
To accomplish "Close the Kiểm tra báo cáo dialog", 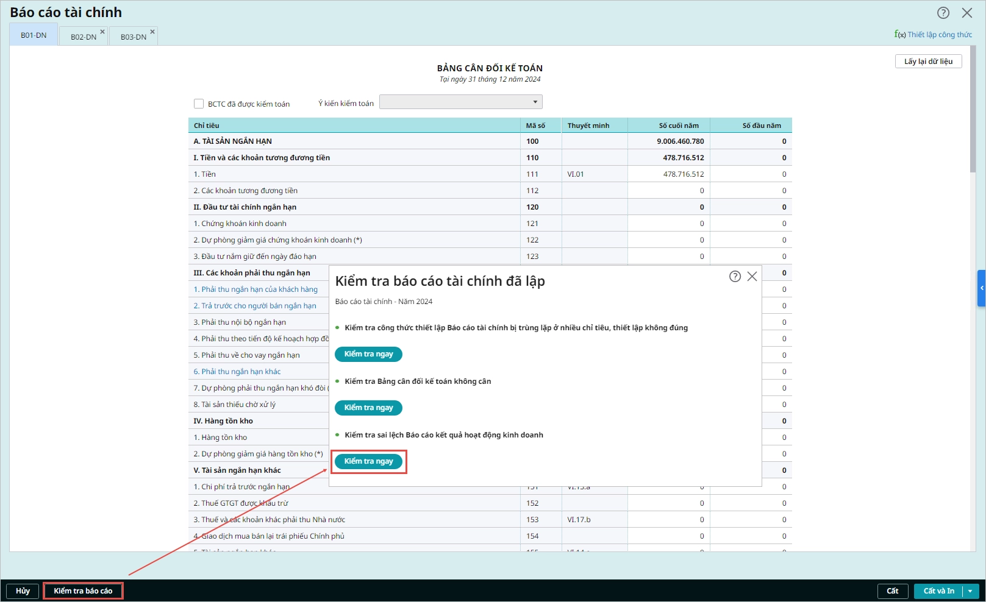I will (x=752, y=277).
